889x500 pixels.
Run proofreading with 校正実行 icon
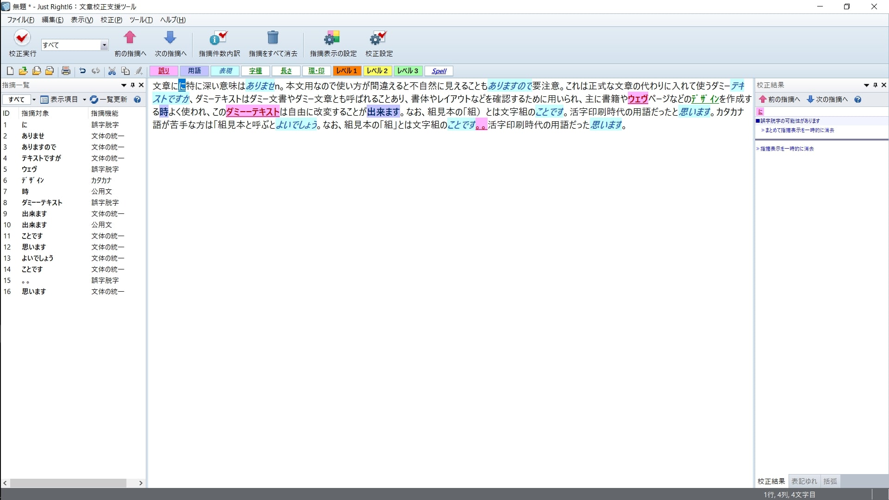point(22,38)
